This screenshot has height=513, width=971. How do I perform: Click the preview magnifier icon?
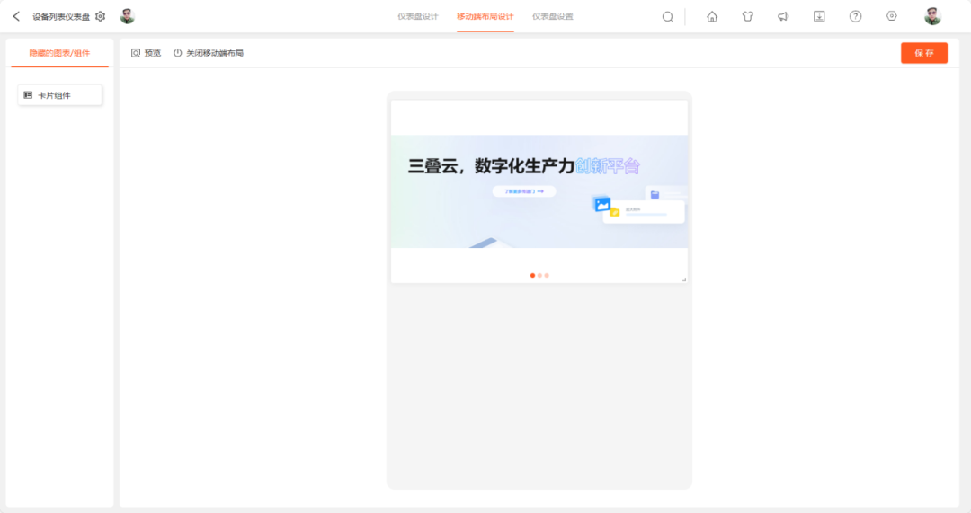pos(136,53)
